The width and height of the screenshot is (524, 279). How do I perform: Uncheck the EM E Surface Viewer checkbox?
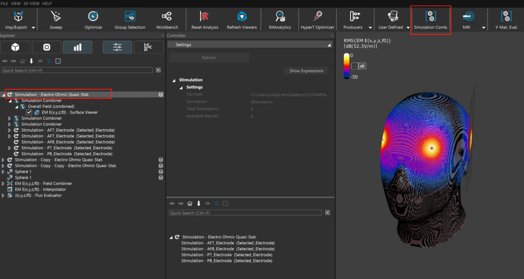click(29, 112)
